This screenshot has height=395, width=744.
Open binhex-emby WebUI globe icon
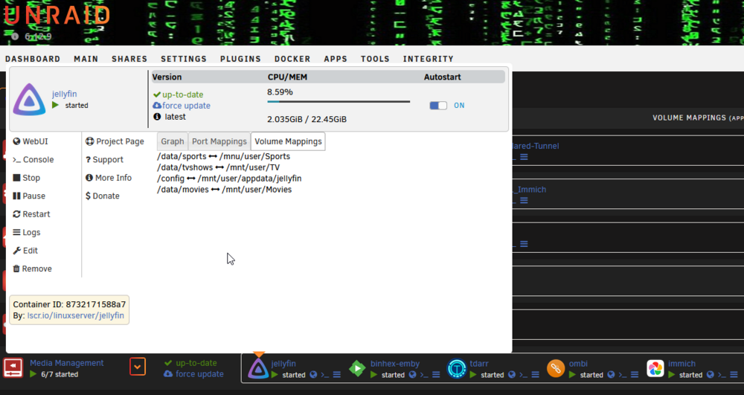pos(412,375)
